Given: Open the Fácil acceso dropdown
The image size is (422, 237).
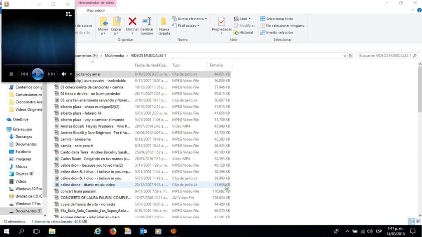Looking at the screenshot, I should (188, 26).
